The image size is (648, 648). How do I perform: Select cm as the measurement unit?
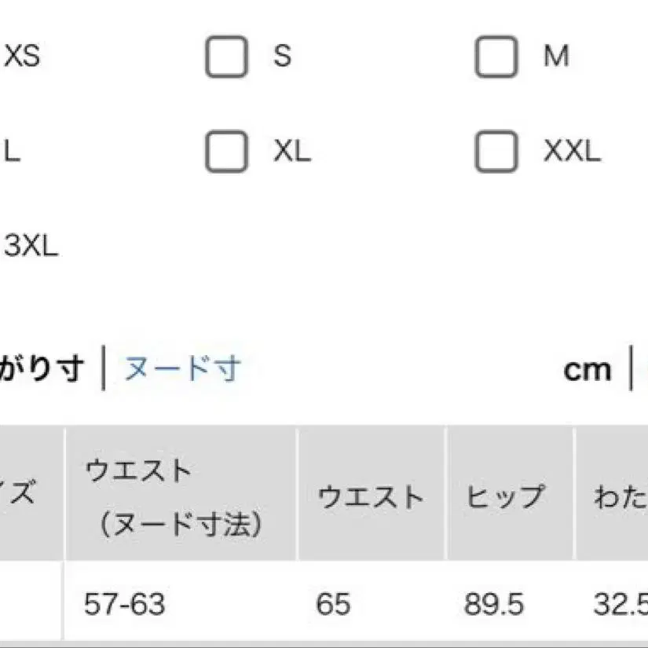point(588,368)
